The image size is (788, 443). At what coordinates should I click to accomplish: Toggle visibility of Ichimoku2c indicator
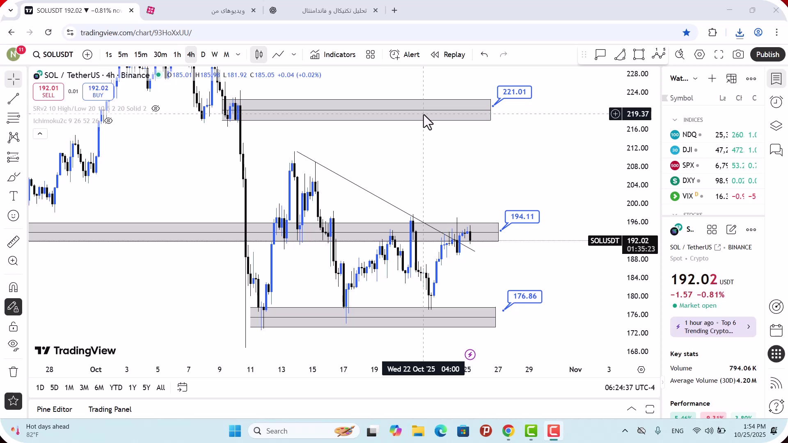[109, 121]
